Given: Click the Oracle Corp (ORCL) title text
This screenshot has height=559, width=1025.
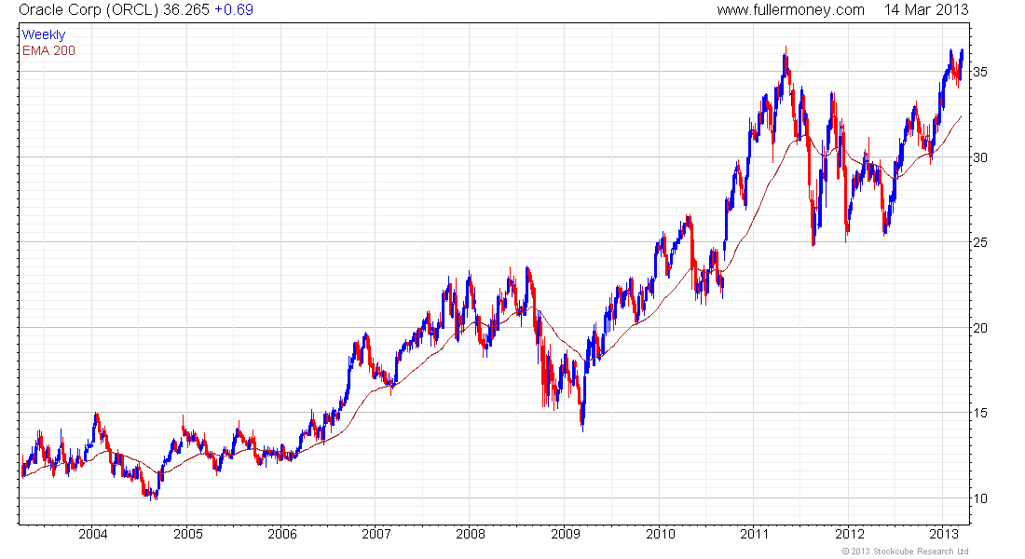Looking at the screenshot, I should click(89, 10).
